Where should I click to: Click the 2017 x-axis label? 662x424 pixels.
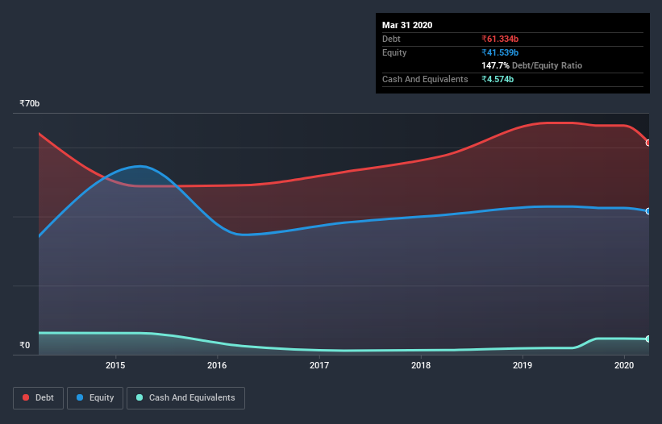tap(319, 365)
